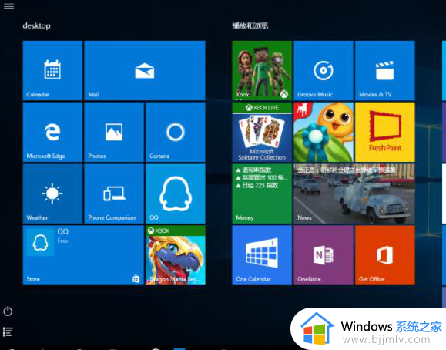Click the Get Office tile
This screenshot has width=446, height=350.
[x=385, y=255]
